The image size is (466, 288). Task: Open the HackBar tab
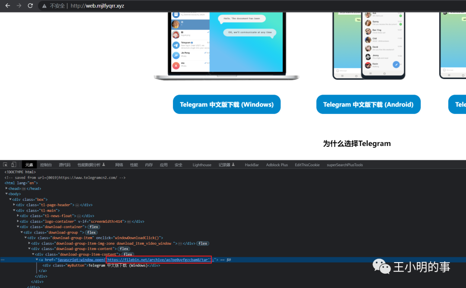252,165
